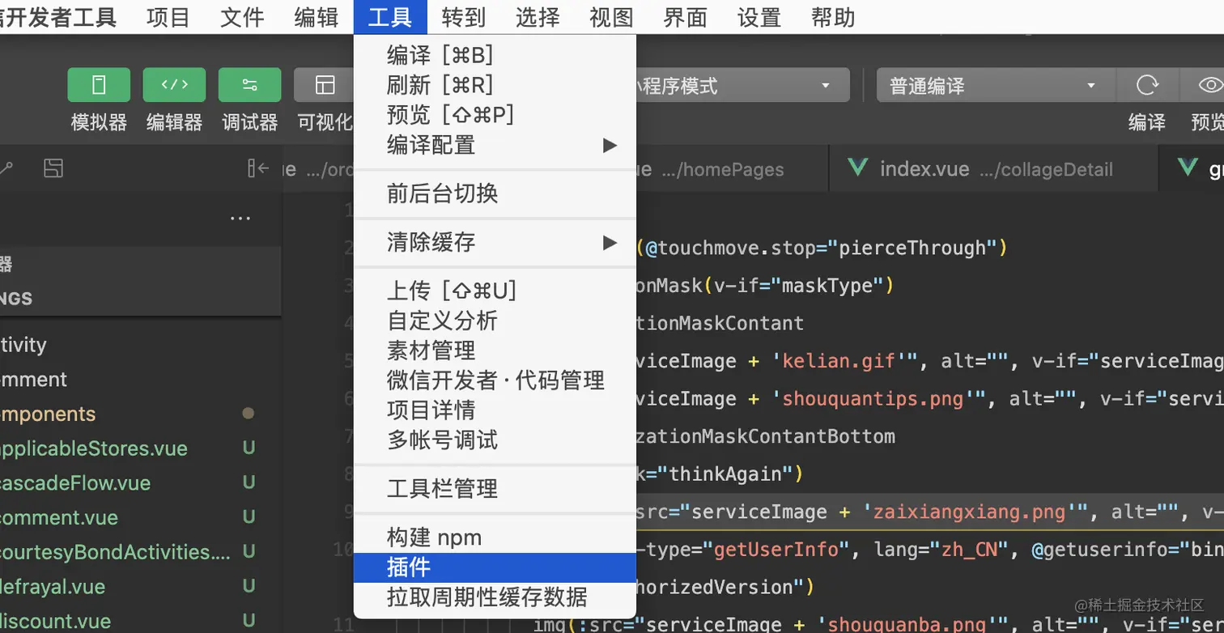Click "thinkAgain" text in code

pos(724,474)
